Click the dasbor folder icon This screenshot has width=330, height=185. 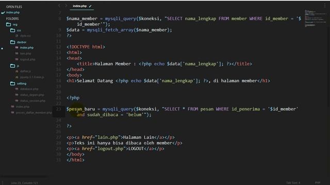coord(12,42)
